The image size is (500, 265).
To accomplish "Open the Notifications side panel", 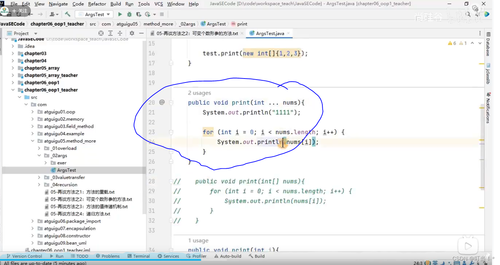I will (x=488, y=108).
